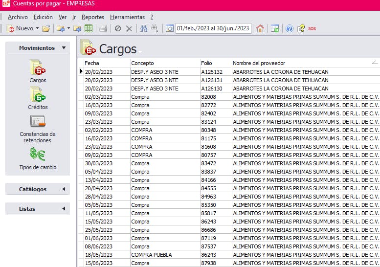Select the row dated 28/04/2023
Viewport: 380px width, 267px height.
229,197
